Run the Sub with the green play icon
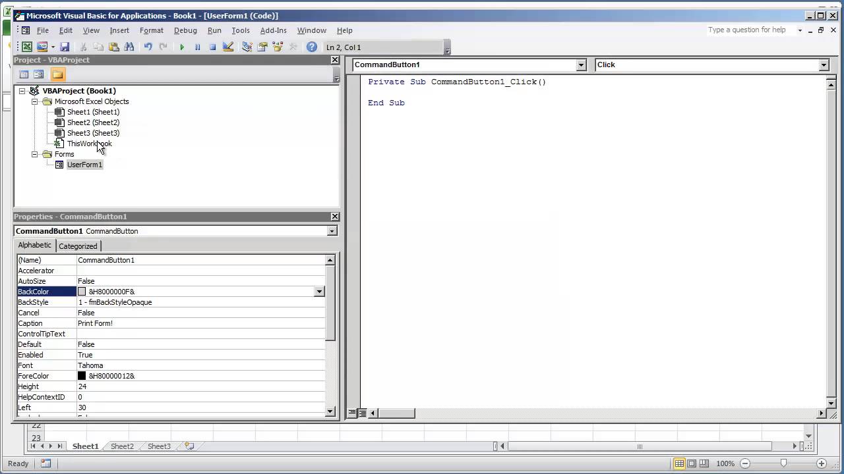Image resolution: width=844 pixels, height=474 pixels. 182,47
